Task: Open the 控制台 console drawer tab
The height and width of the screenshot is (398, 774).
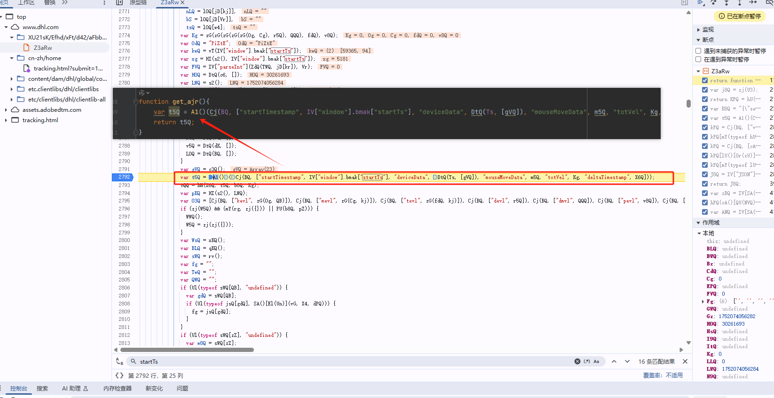Action: 19,389
